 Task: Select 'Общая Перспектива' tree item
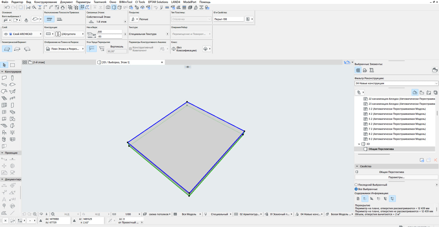click(x=381, y=149)
